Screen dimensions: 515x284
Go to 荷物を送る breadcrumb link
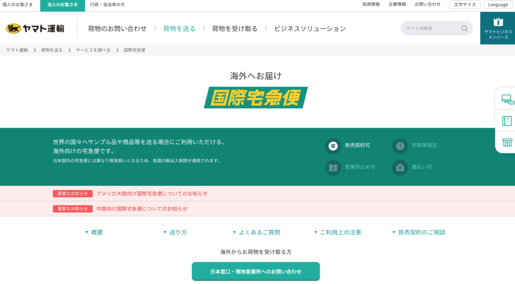coord(52,50)
